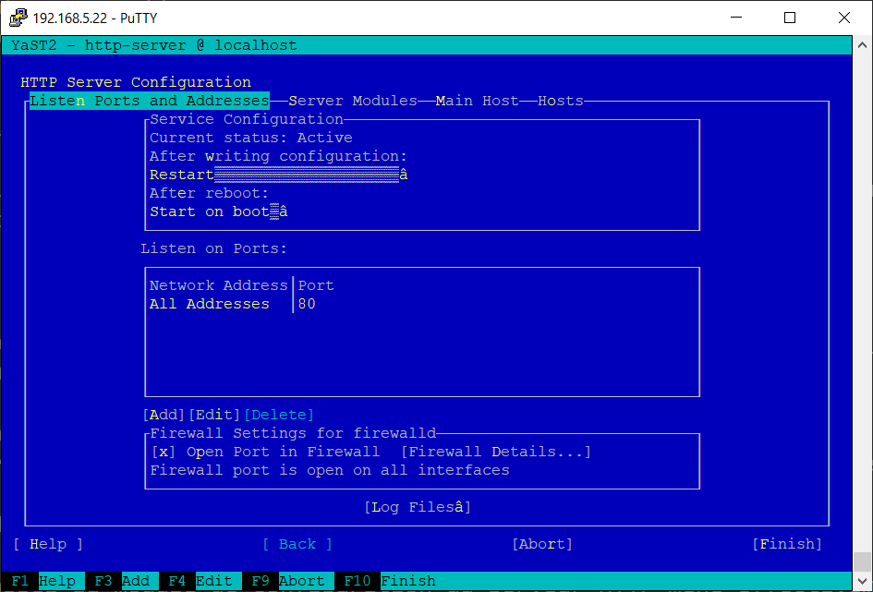Click the Edit port button

(214, 415)
